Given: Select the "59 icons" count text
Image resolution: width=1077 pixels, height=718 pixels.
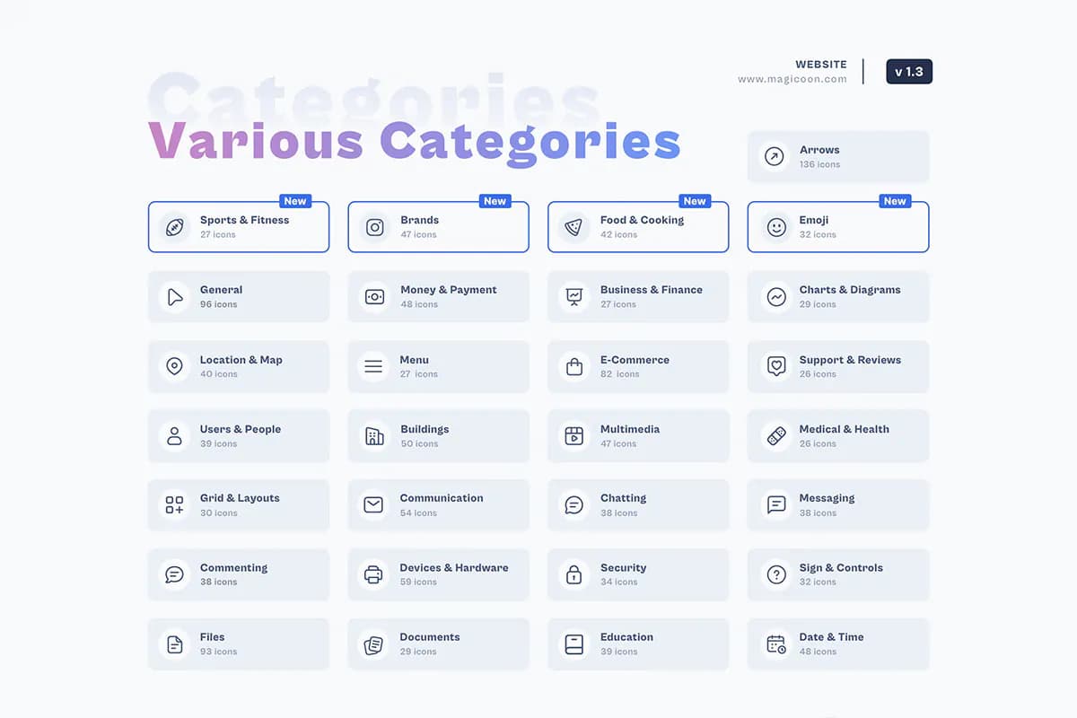Looking at the screenshot, I should click(418, 582).
